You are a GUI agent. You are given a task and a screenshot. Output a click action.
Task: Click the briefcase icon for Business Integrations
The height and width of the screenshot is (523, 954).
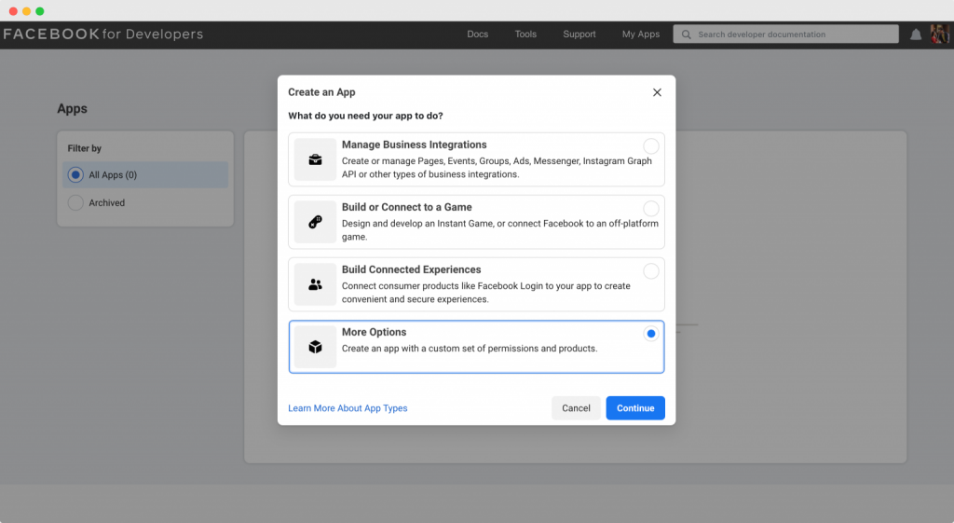click(x=315, y=159)
